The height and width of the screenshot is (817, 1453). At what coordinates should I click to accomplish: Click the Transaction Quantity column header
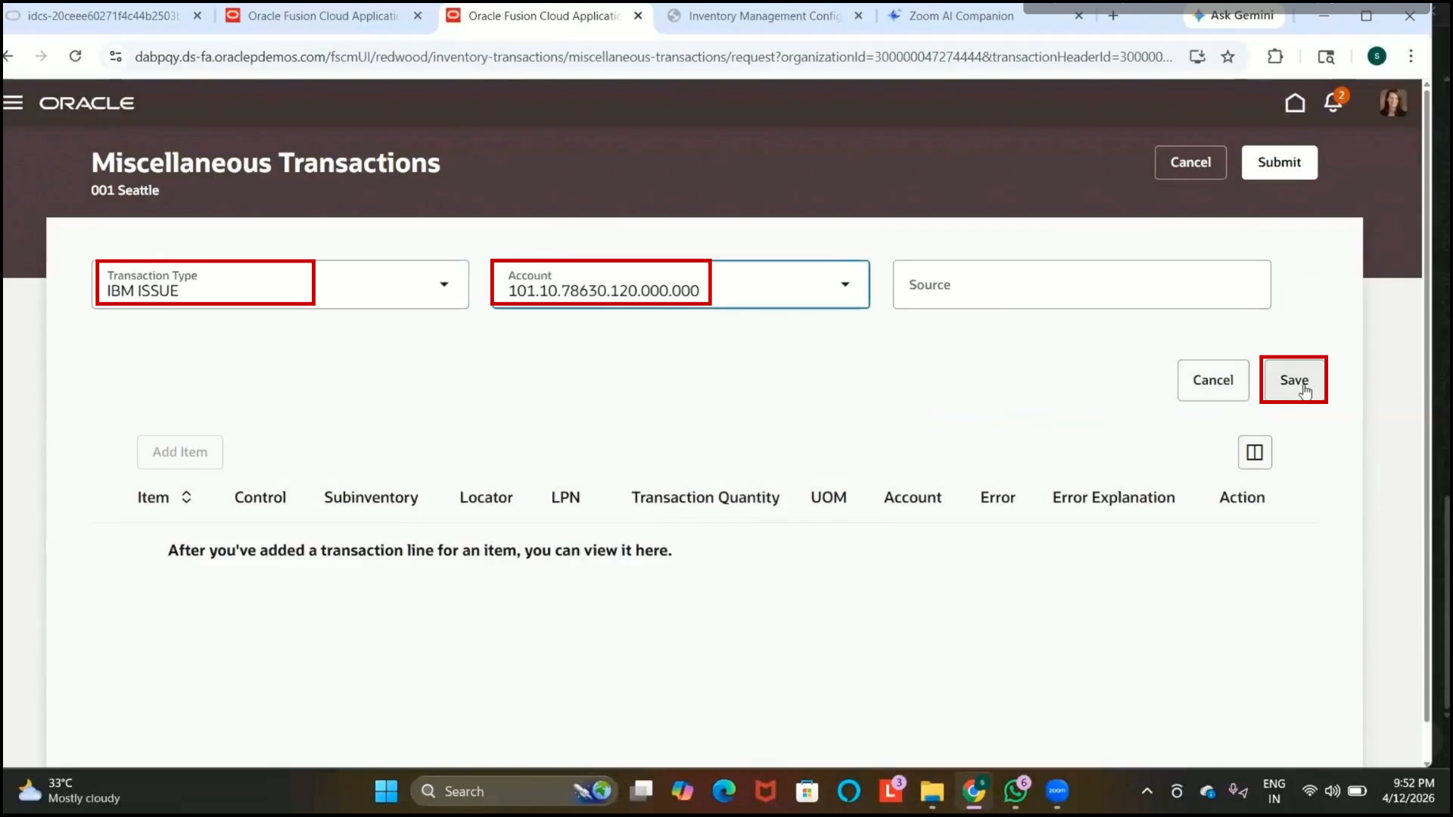pyautogui.click(x=705, y=497)
